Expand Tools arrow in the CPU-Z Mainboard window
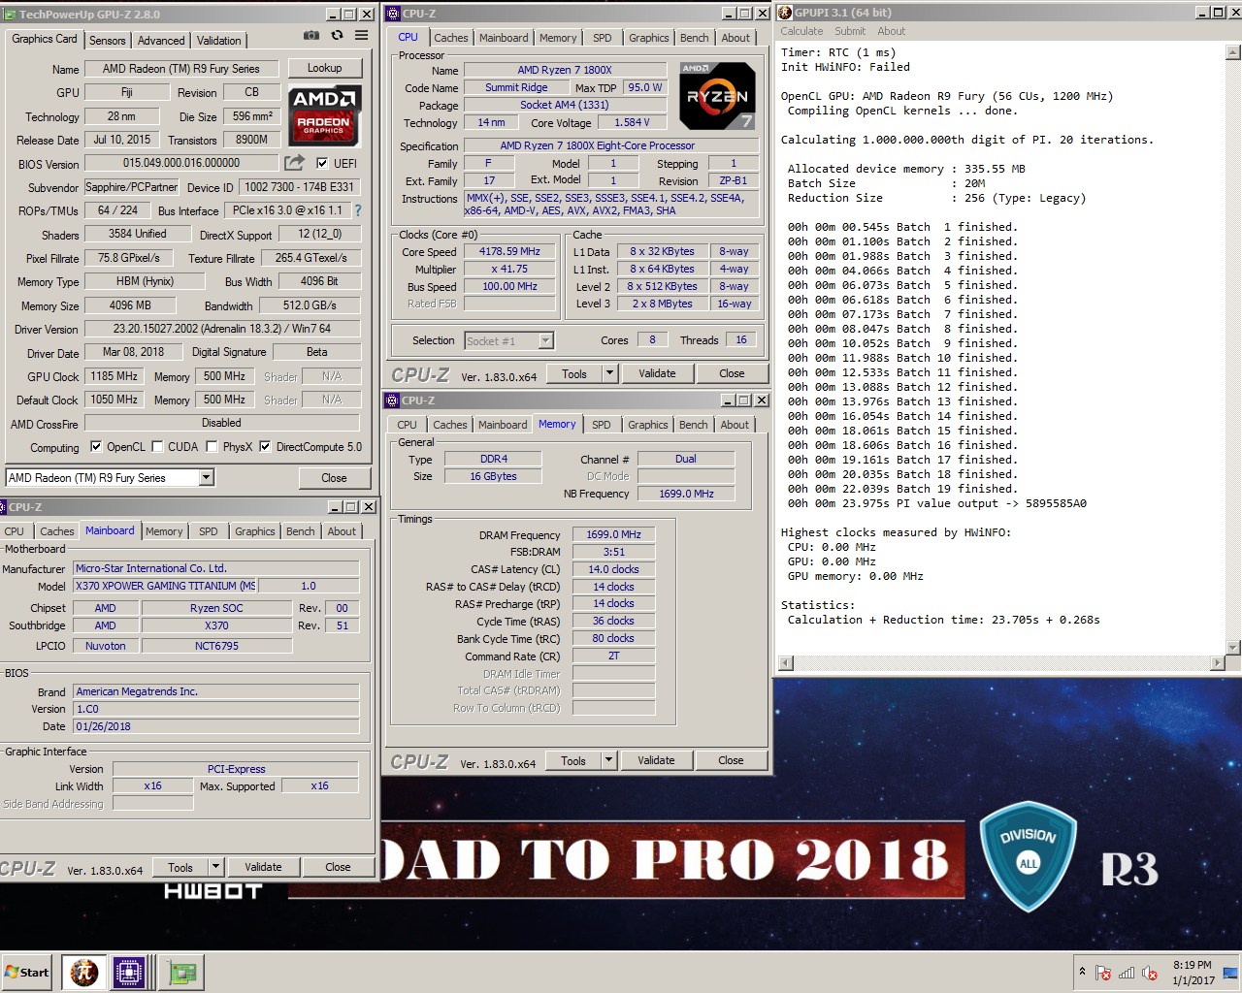1242x993 pixels. click(x=216, y=867)
